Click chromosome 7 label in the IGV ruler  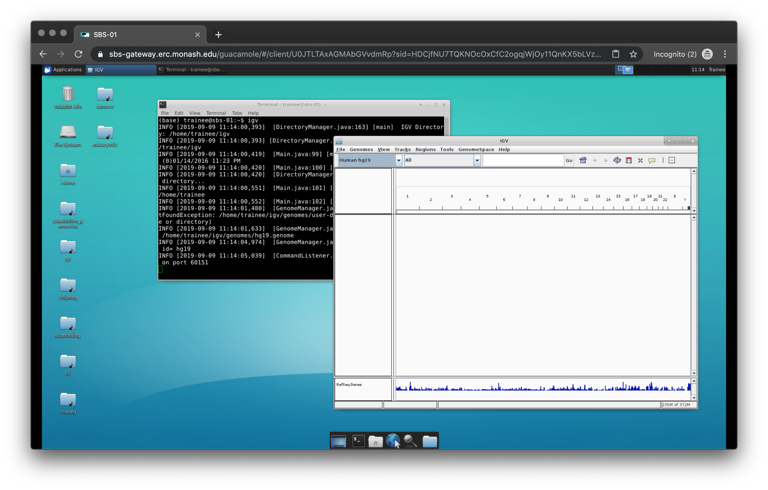[520, 196]
